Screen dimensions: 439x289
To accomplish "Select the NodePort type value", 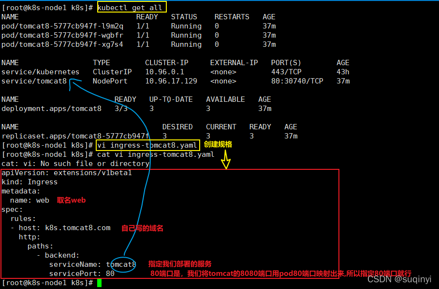I will coord(110,81).
